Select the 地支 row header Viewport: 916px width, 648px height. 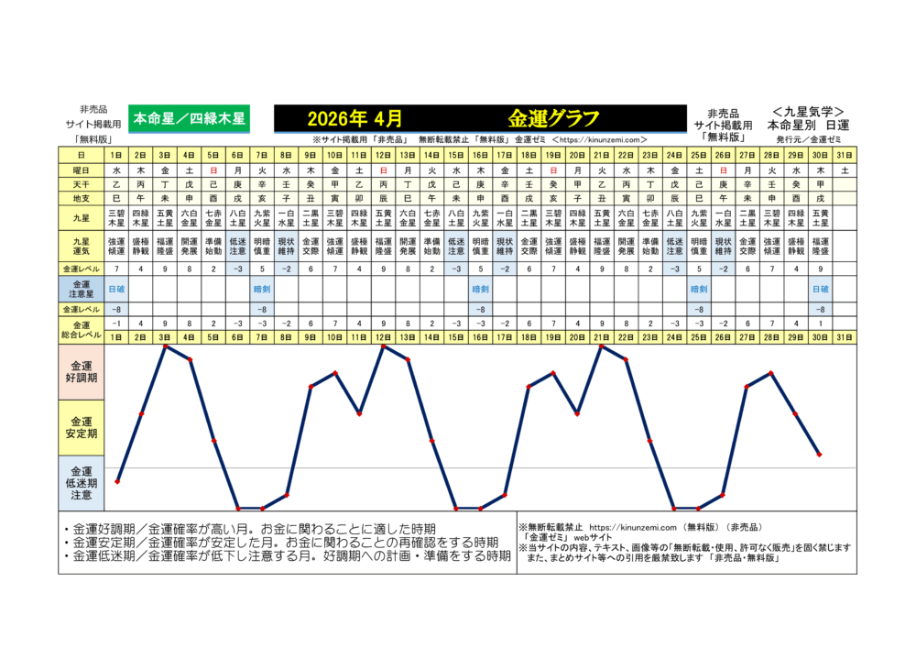point(82,197)
